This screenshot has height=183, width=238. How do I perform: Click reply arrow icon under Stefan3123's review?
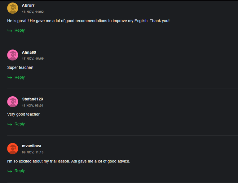(x=10, y=124)
